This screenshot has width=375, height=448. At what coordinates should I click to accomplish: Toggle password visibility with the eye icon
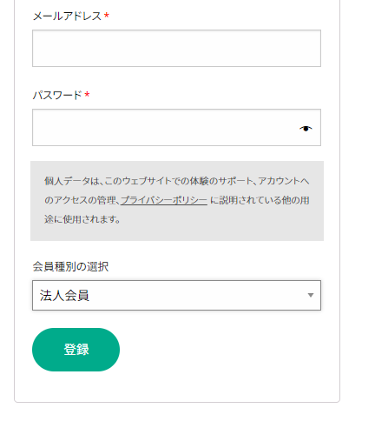click(306, 128)
